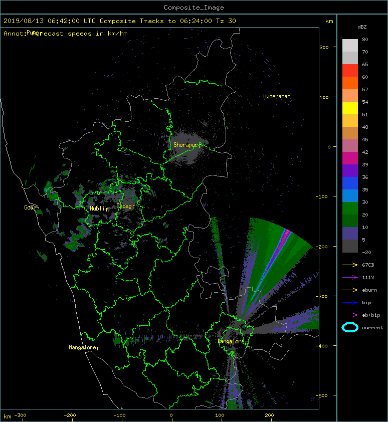
Task: Click the bright green 30 dBZ swatch
Action: pos(350,208)
